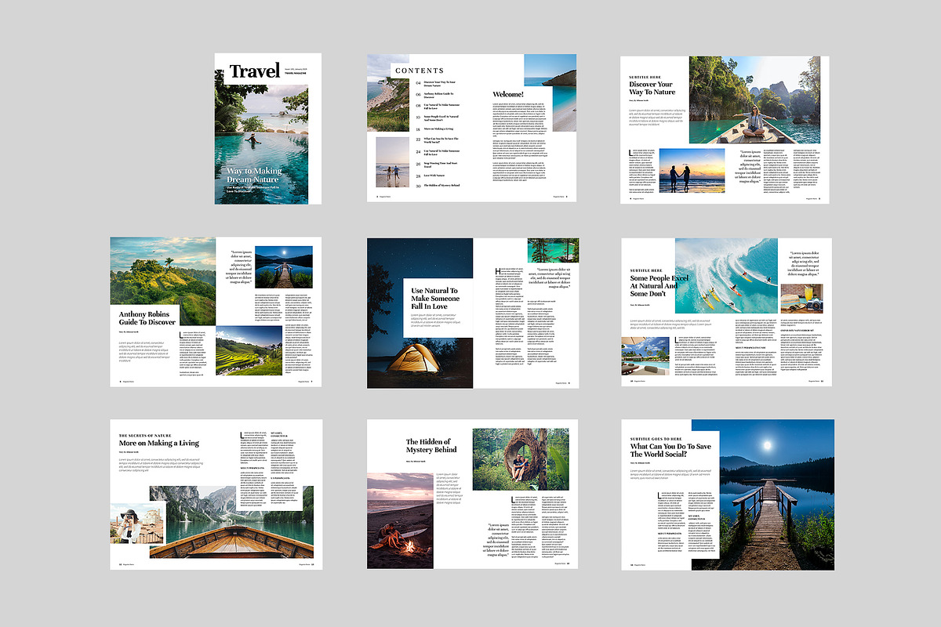Select contents entry 30 The Hidden of Mystery Behind
This screenshot has height=627, width=941.
coord(437,186)
